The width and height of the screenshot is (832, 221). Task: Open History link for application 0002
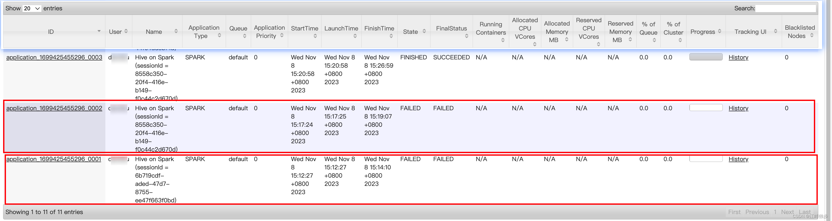pos(738,108)
